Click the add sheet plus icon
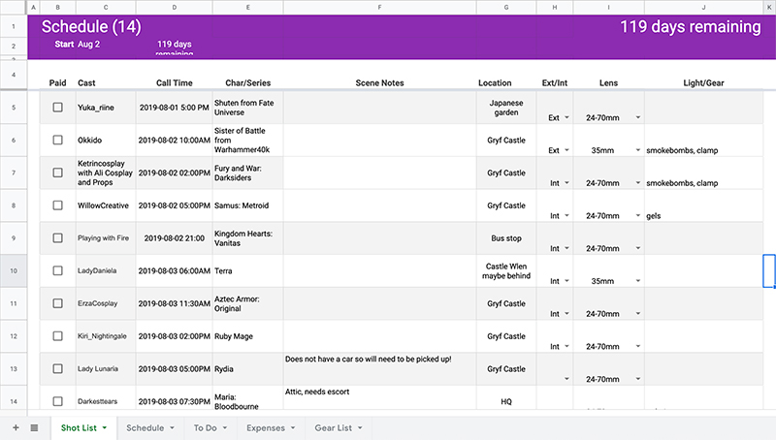The height and width of the screenshot is (440, 776). click(x=15, y=427)
